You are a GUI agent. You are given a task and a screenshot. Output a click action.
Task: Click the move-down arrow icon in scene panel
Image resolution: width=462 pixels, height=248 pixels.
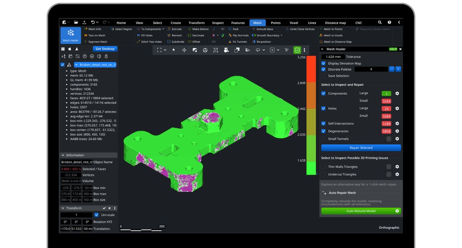92,56
